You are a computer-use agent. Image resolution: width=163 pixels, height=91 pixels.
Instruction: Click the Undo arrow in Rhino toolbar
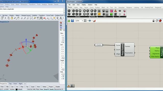click(15, 18)
